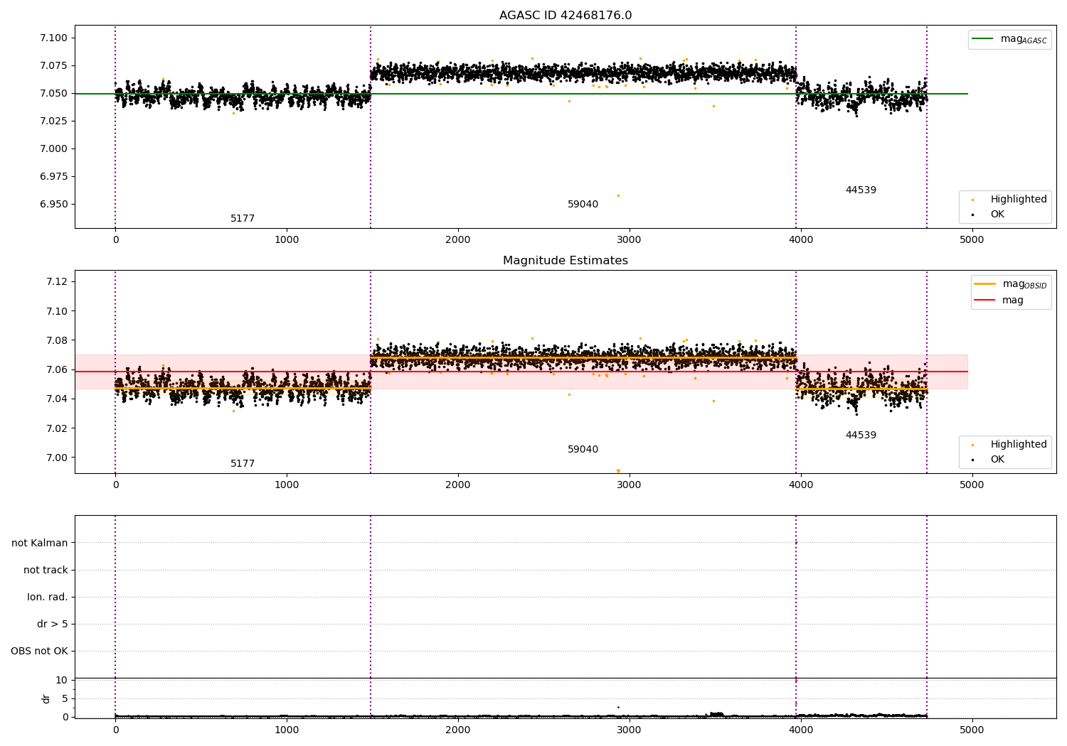Viewport: 1067px width, 746px height.
Task: Click the 6.950 y-axis tick label
Action: pyautogui.click(x=54, y=205)
